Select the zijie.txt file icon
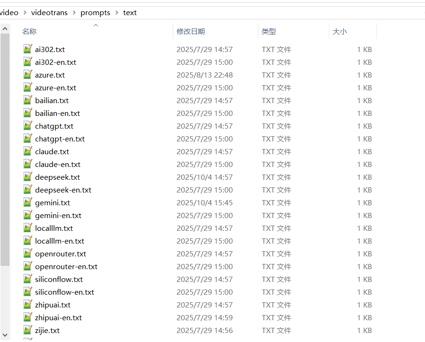The image size is (425, 342). pos(27,330)
